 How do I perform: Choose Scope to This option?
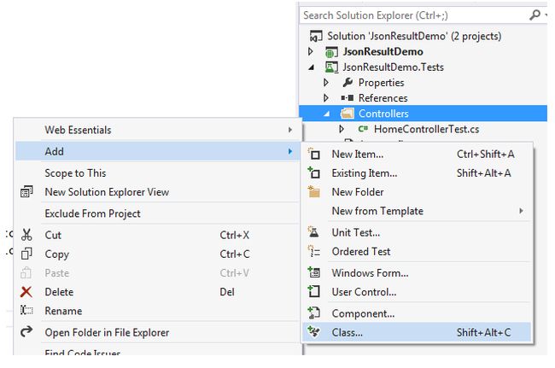pyautogui.click(x=75, y=173)
